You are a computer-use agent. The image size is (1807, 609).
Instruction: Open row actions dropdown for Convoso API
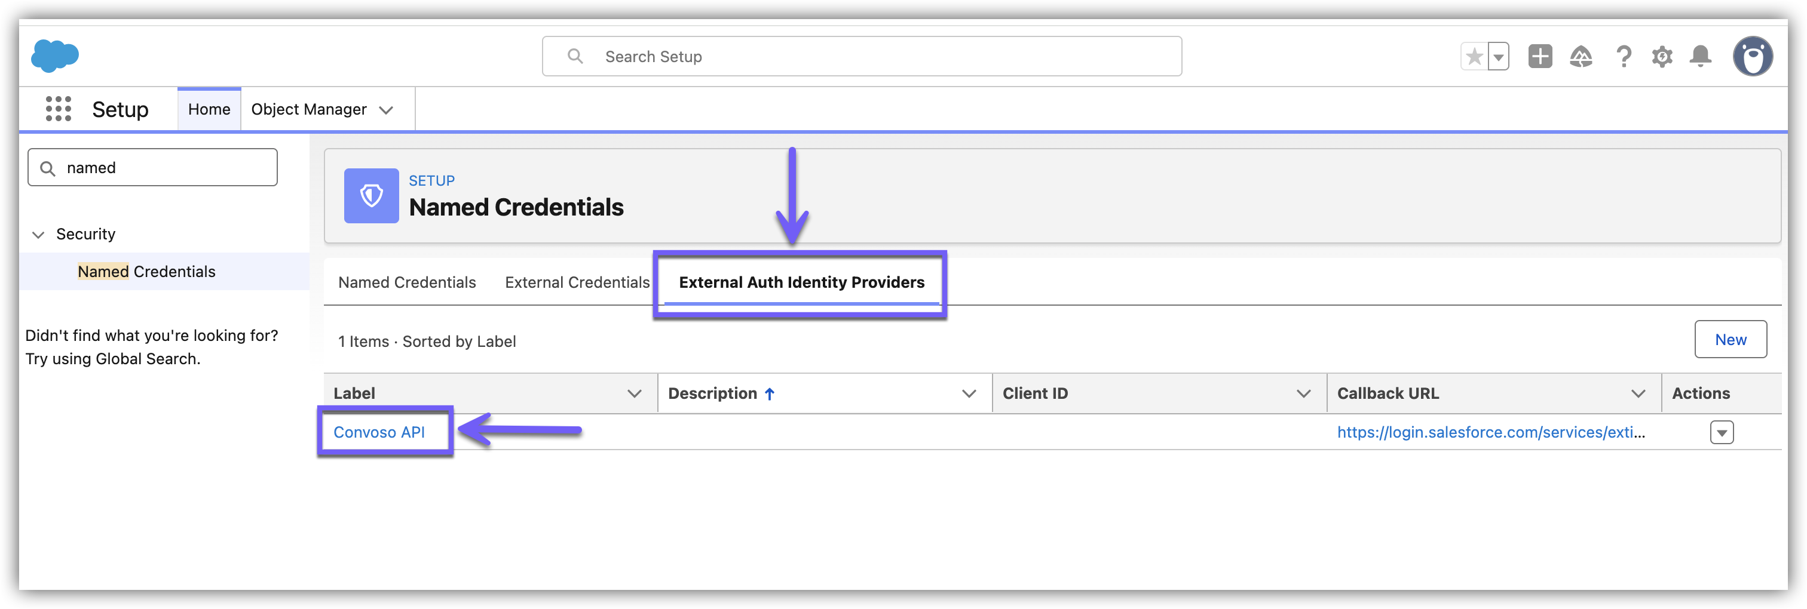point(1722,432)
